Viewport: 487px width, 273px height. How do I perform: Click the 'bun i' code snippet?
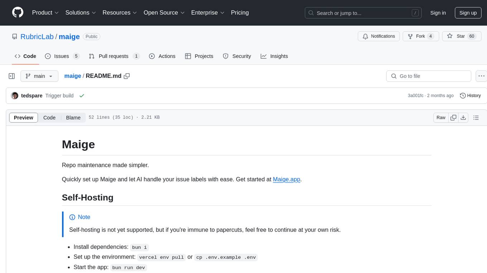[139, 247]
